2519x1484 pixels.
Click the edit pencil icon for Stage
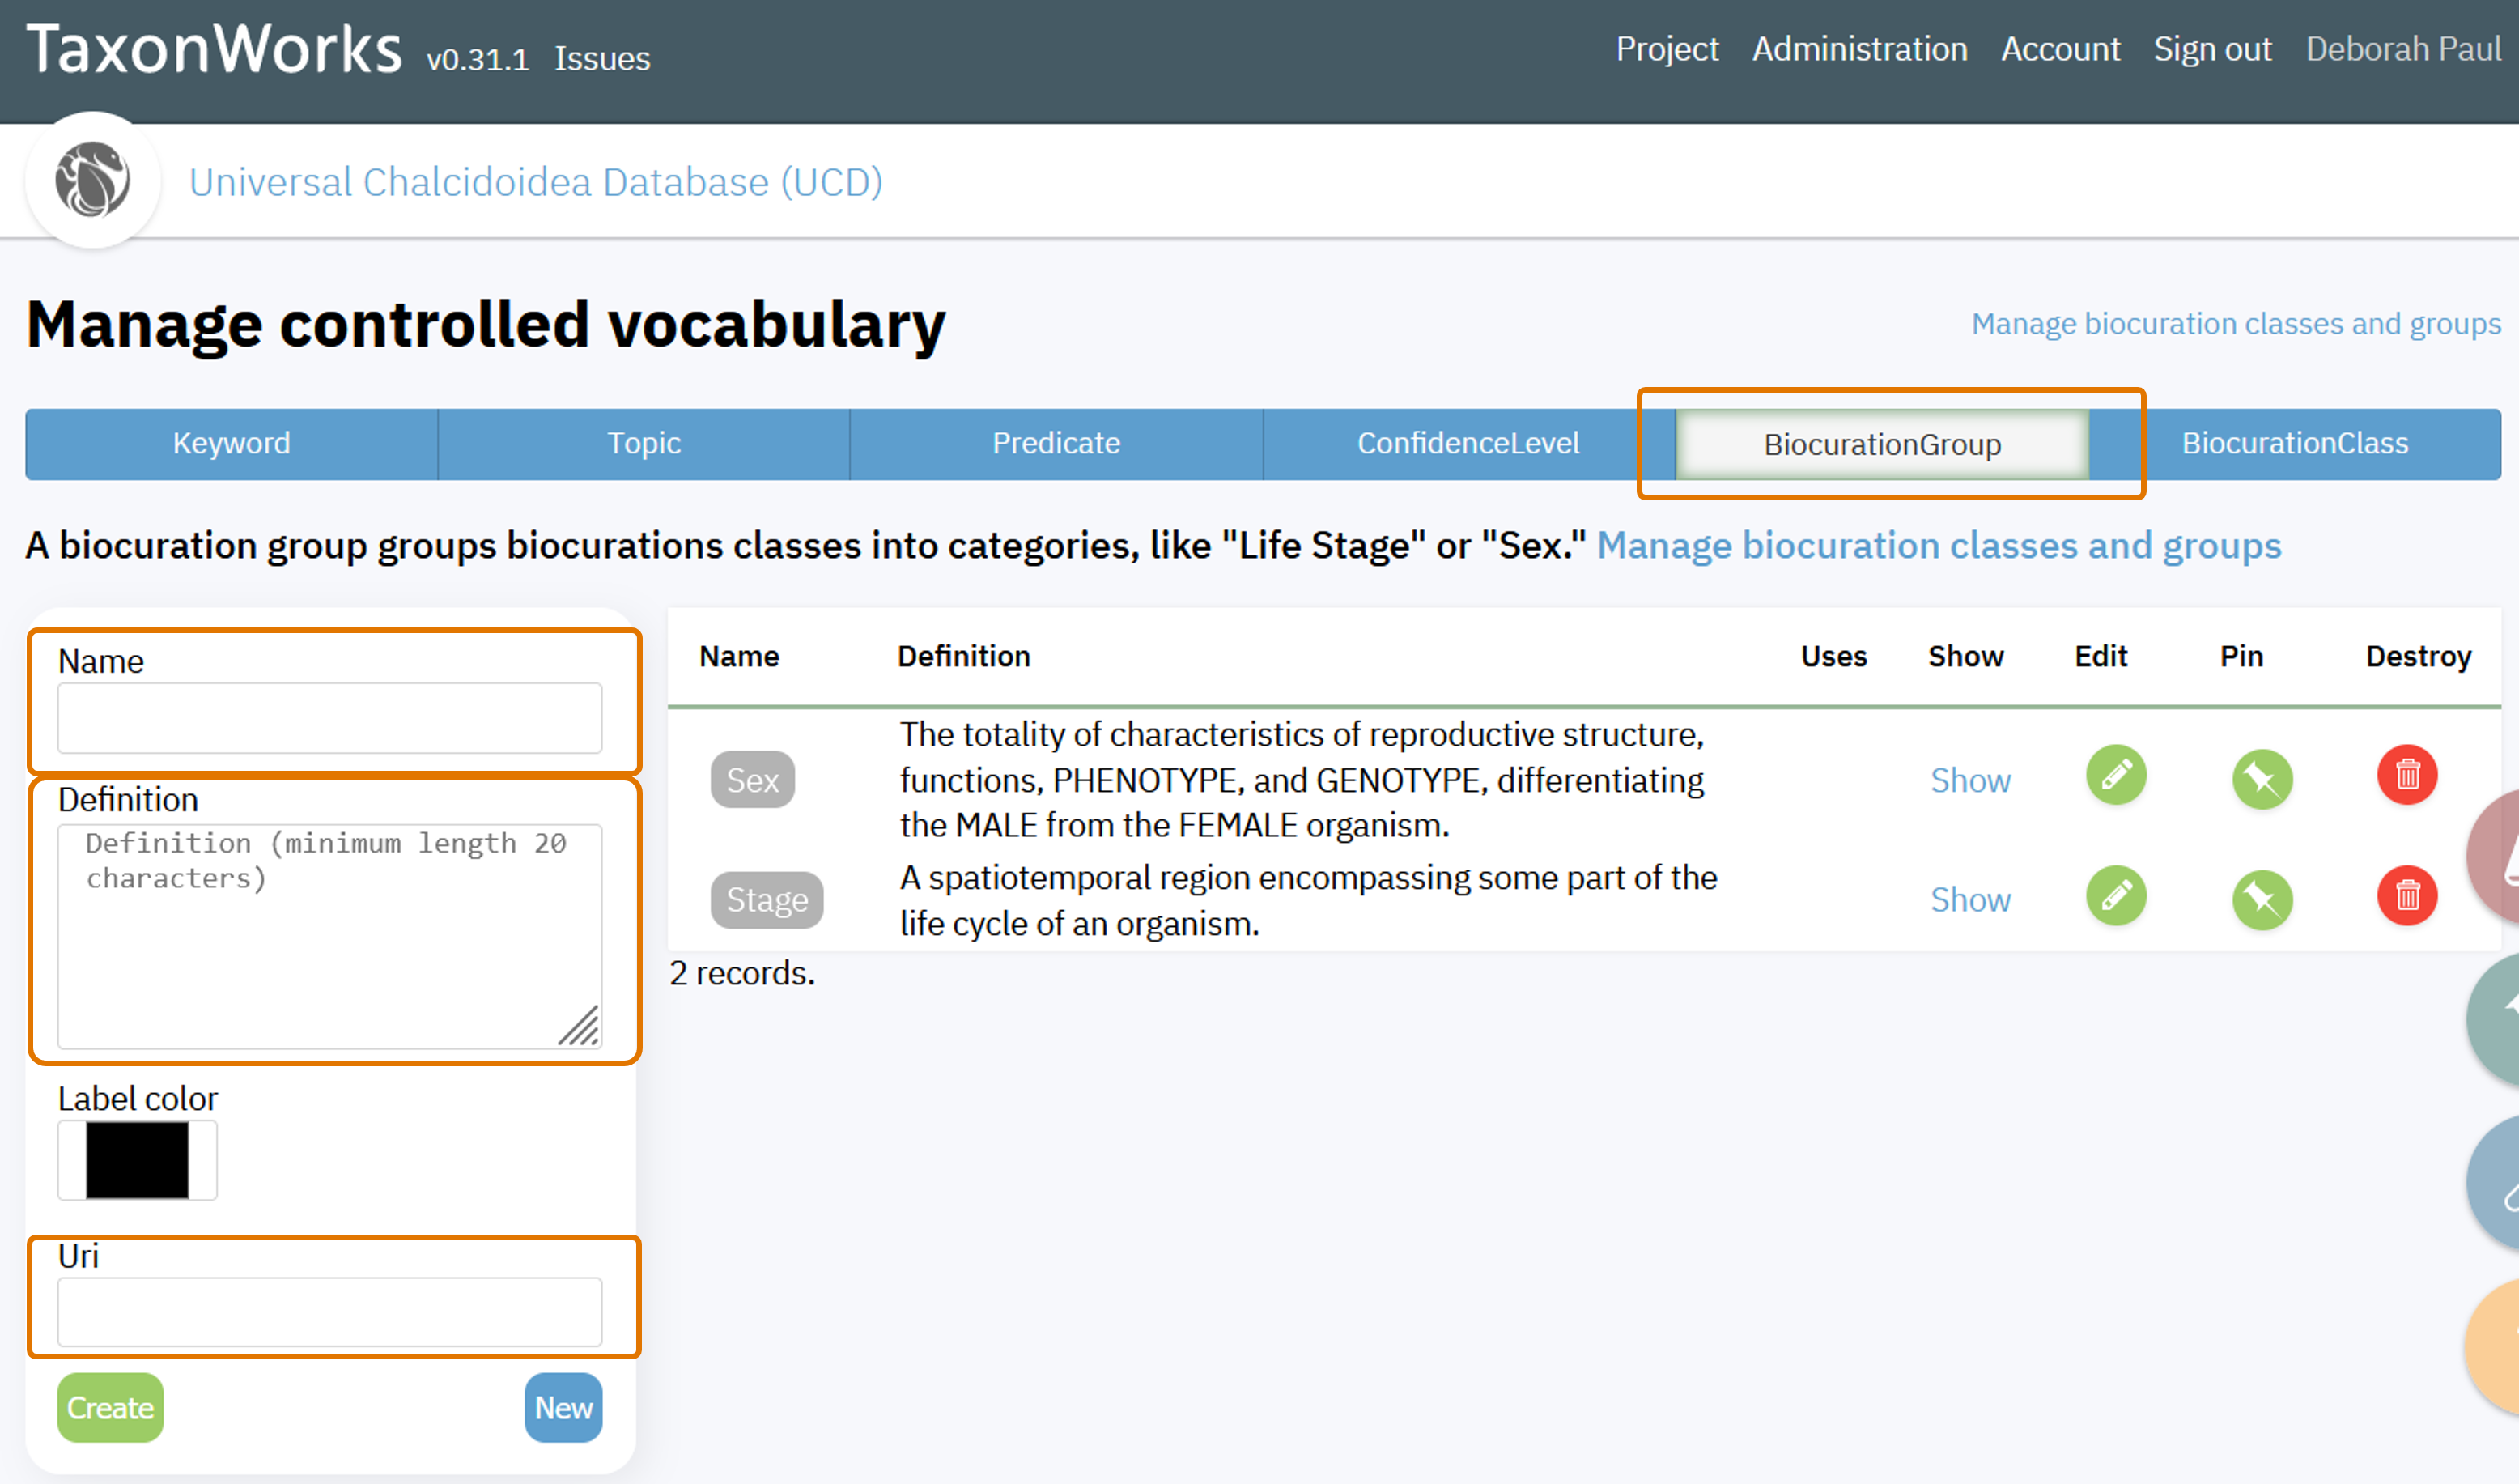pyautogui.click(x=2115, y=896)
